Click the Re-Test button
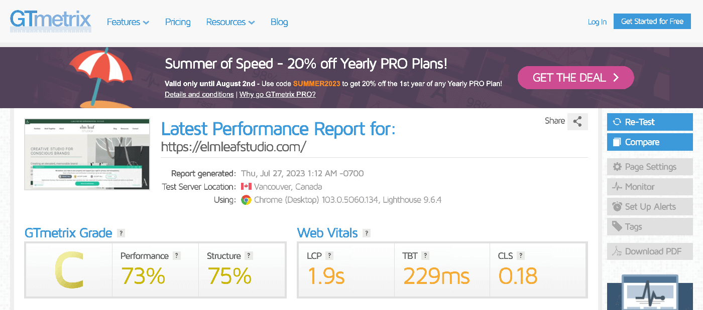This screenshot has width=703, height=310. (650, 122)
